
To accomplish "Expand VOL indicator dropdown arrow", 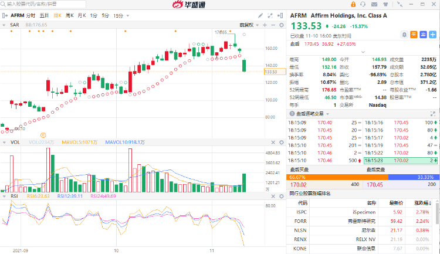I will (x=4, y=143).
